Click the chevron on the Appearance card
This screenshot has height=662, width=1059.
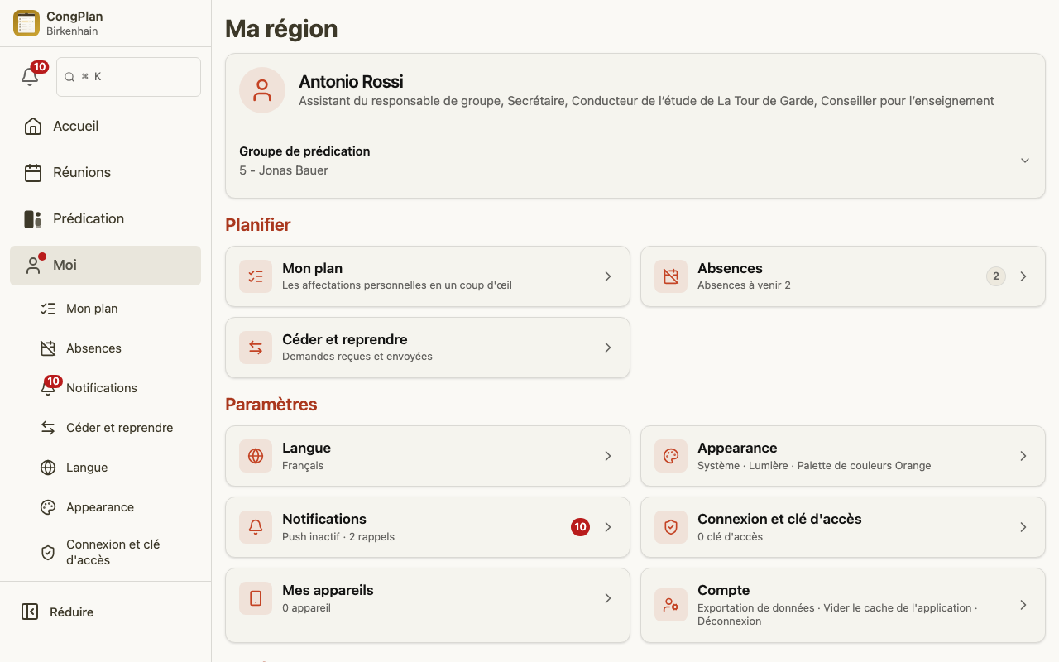(1023, 456)
